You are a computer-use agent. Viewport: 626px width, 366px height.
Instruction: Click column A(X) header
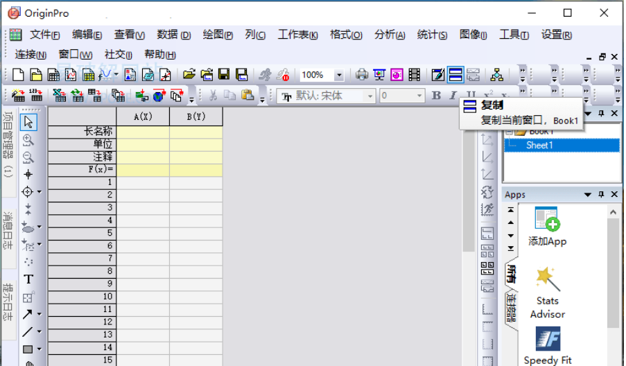(143, 116)
